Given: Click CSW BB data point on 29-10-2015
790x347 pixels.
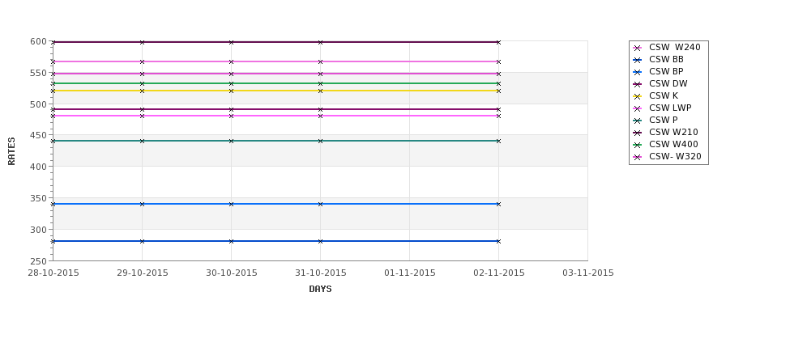Looking at the screenshot, I should [x=142, y=241].
